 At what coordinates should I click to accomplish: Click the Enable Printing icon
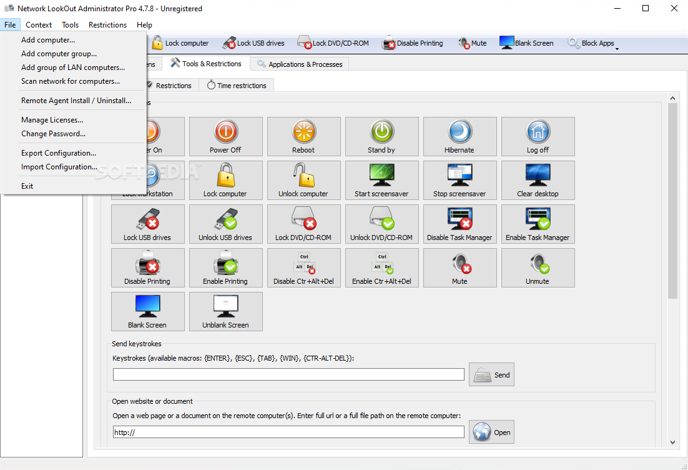coord(225,262)
